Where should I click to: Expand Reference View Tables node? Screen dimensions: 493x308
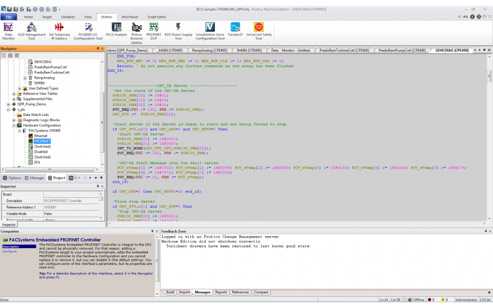point(14,94)
